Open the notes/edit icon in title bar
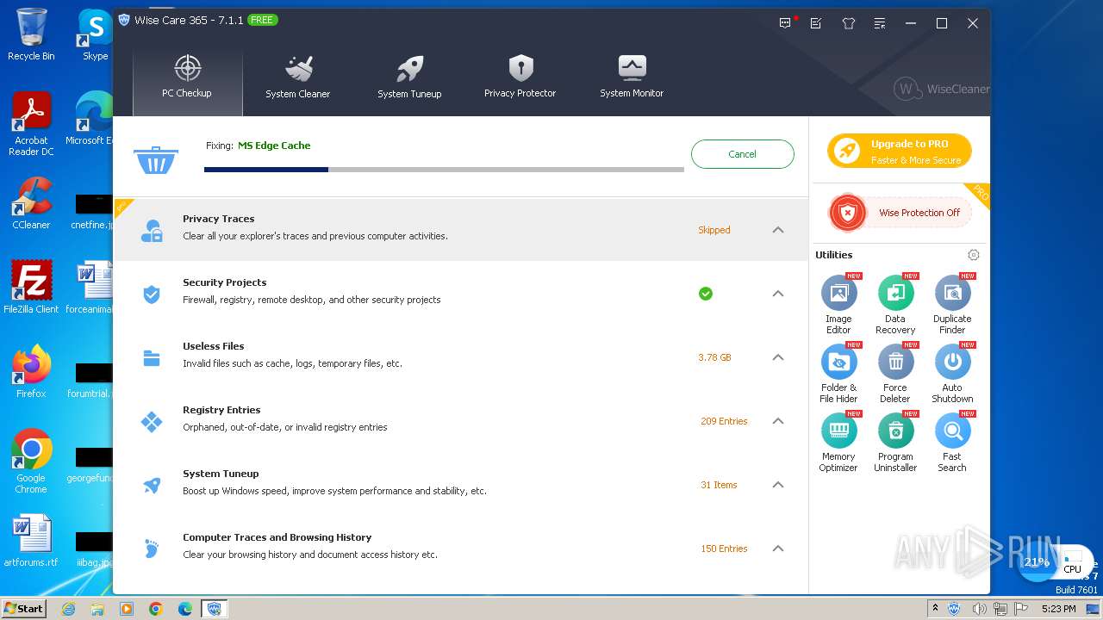Image resolution: width=1103 pixels, height=620 pixels. 816,23
